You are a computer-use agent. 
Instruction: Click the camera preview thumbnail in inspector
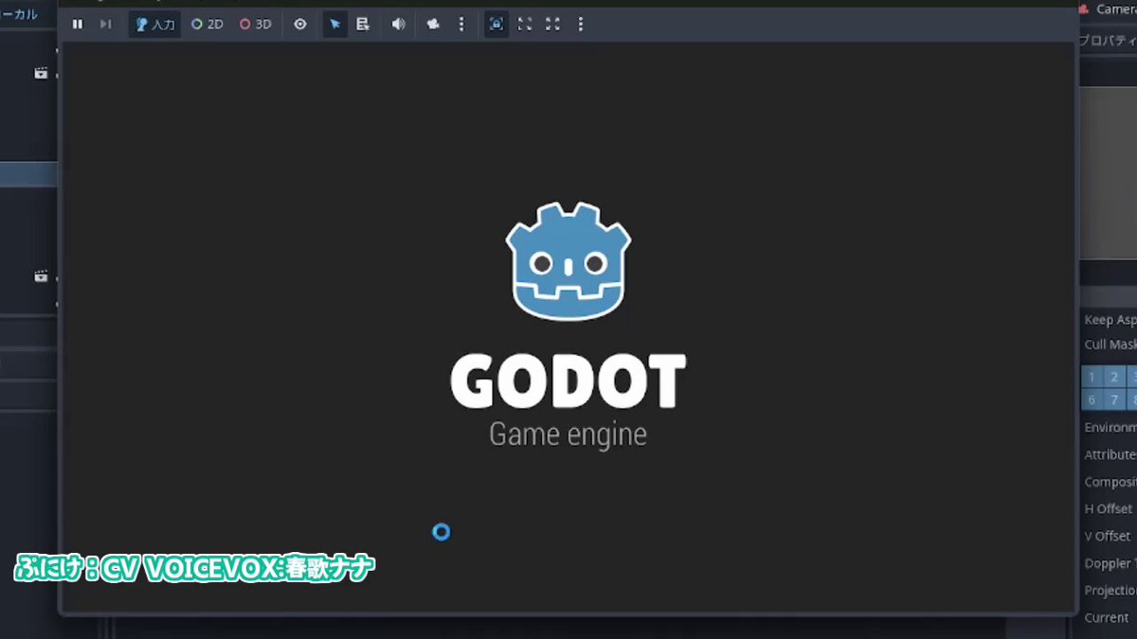point(1109,172)
